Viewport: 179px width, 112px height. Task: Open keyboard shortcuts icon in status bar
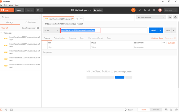click(x=171, y=110)
